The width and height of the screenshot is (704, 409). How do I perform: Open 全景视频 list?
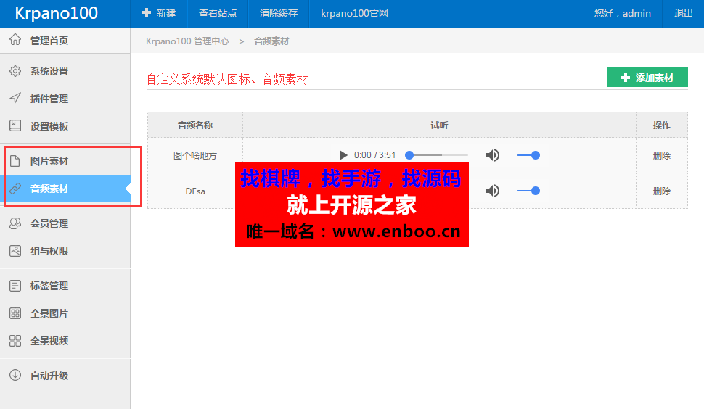(65, 341)
